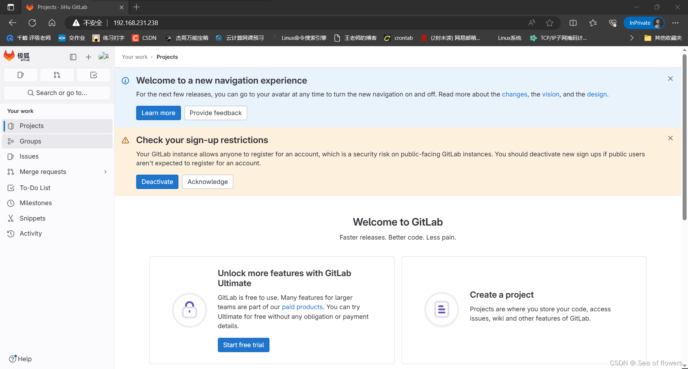The image size is (688, 369).
Task: Open the split screen icon
Action: [573, 23]
